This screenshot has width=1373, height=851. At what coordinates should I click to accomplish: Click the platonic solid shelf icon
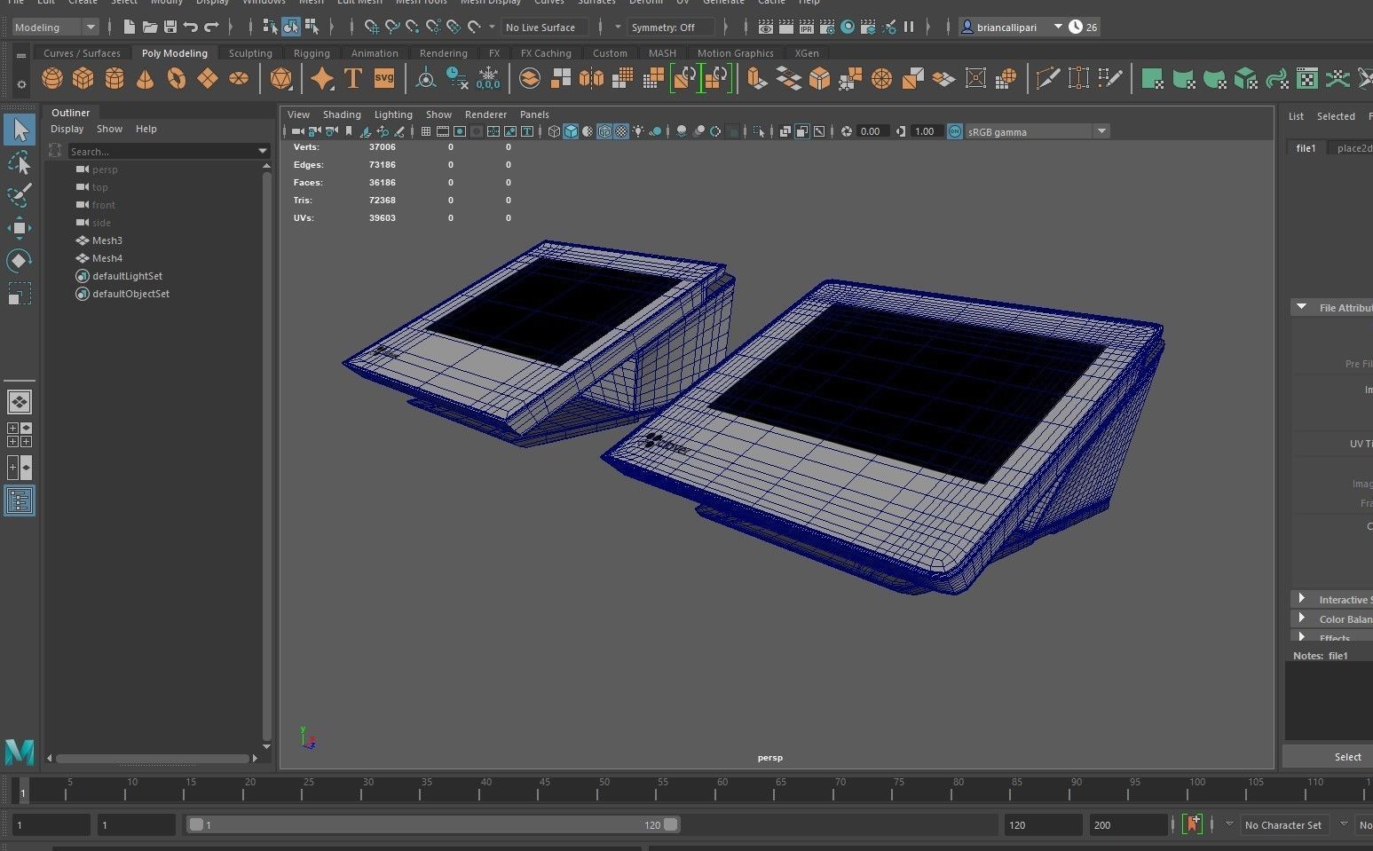click(281, 79)
